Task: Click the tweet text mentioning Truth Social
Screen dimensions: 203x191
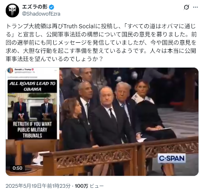Action: pyautogui.click(x=101, y=43)
